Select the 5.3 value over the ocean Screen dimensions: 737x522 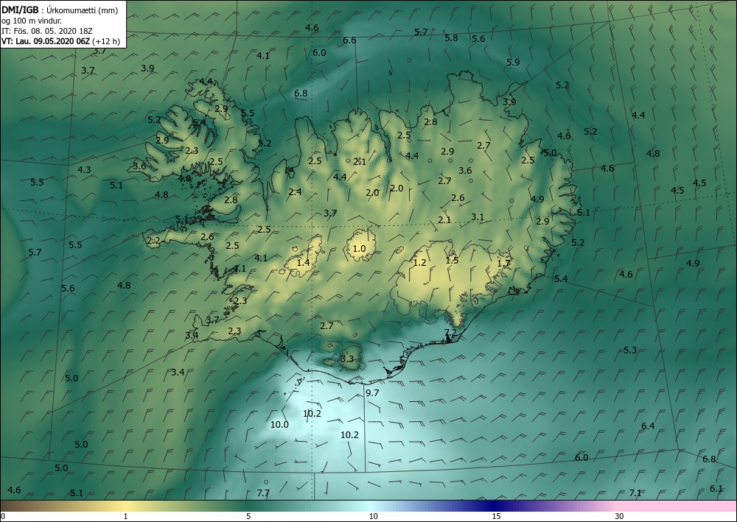click(x=630, y=350)
